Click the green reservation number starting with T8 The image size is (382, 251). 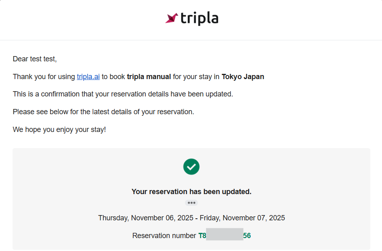[202, 236]
